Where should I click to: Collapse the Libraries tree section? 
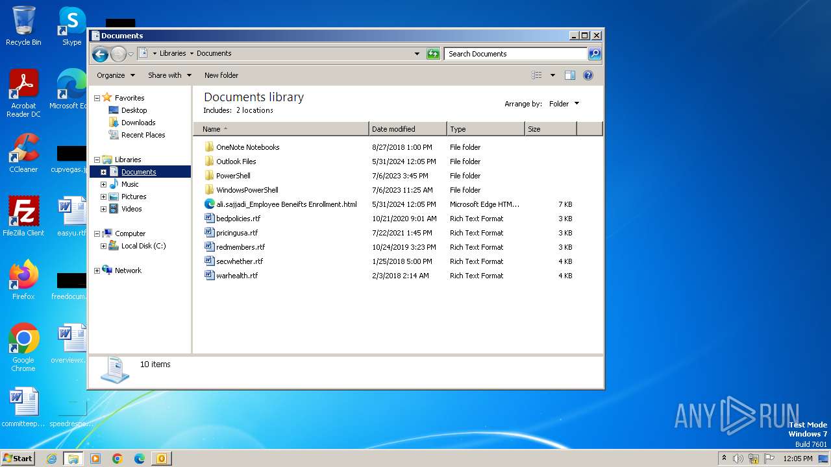[x=97, y=160]
